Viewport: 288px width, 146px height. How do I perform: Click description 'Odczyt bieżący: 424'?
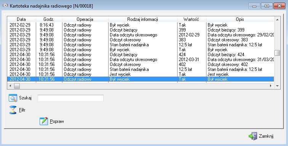[x=226, y=55]
